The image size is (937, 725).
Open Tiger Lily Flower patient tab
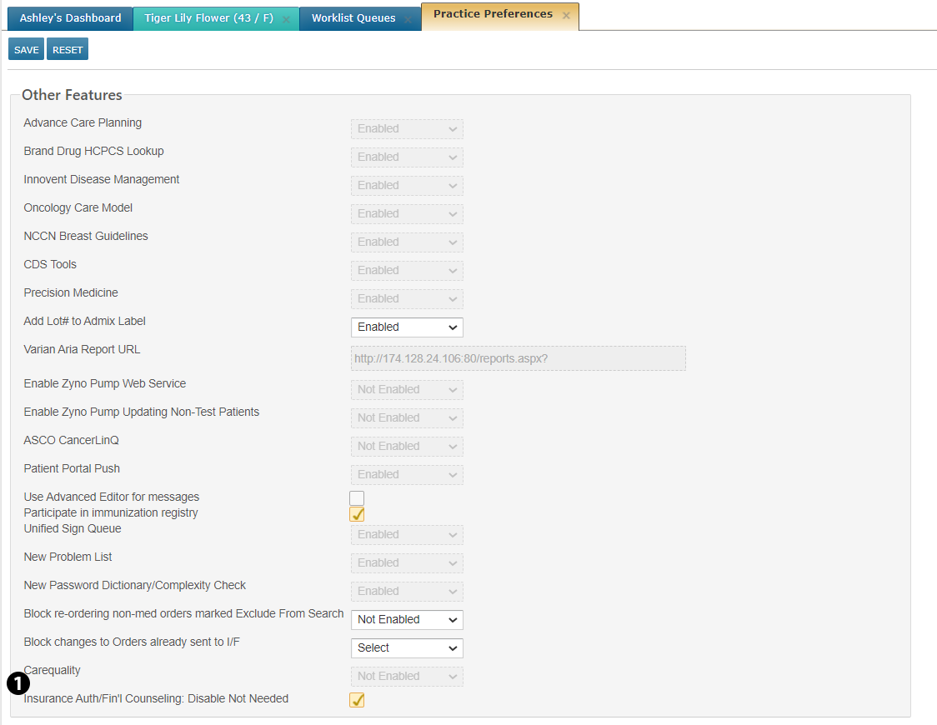[208, 18]
